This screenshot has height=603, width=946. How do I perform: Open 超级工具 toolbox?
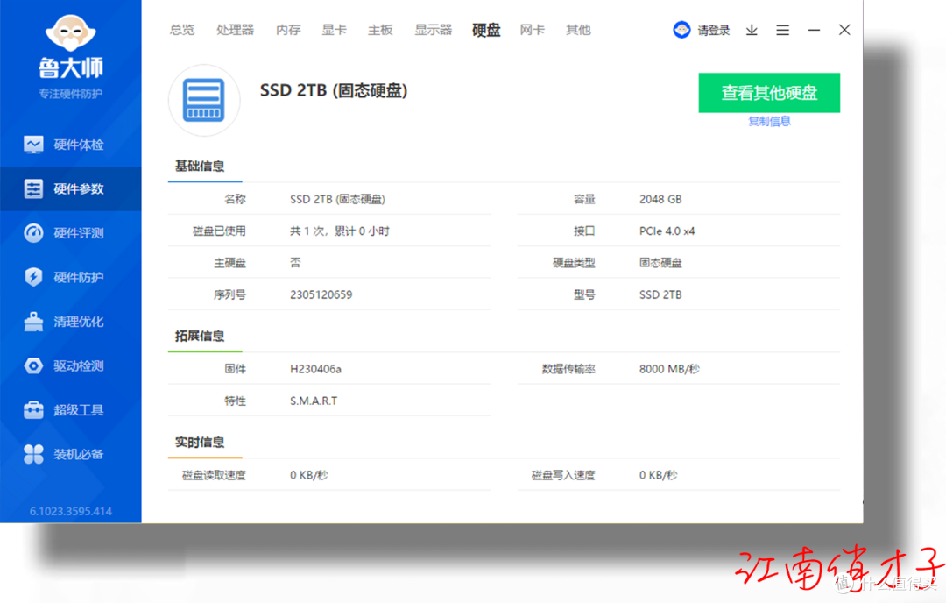[x=71, y=410]
